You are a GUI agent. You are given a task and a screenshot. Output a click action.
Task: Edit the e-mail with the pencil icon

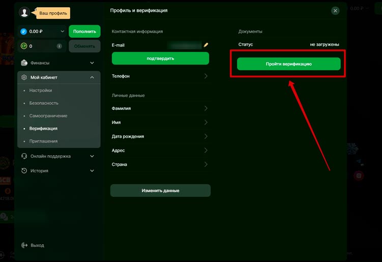coord(206,45)
